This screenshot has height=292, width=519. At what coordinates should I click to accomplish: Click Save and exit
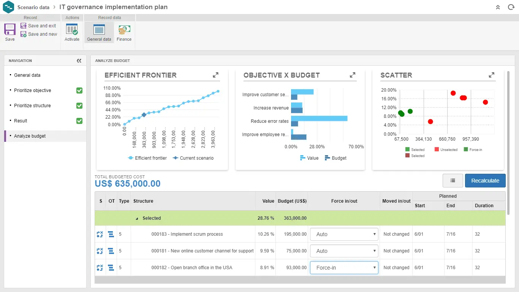[38, 26]
